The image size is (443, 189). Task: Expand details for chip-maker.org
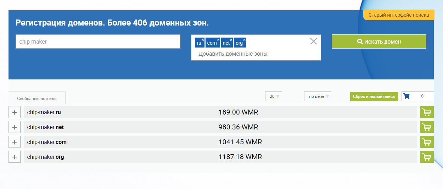pyautogui.click(x=14, y=157)
